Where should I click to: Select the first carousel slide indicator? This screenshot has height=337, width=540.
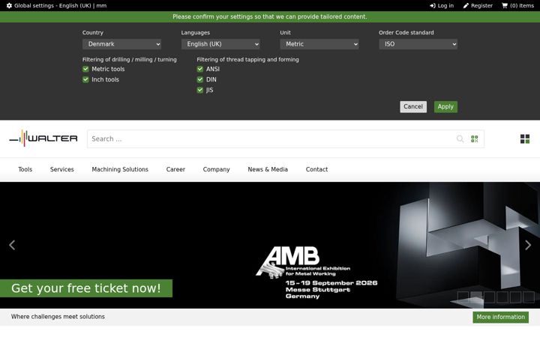[463, 297]
